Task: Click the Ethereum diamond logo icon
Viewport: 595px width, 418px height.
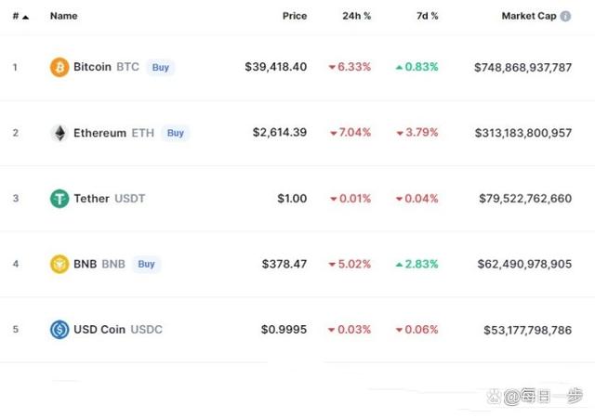Action: click(59, 133)
